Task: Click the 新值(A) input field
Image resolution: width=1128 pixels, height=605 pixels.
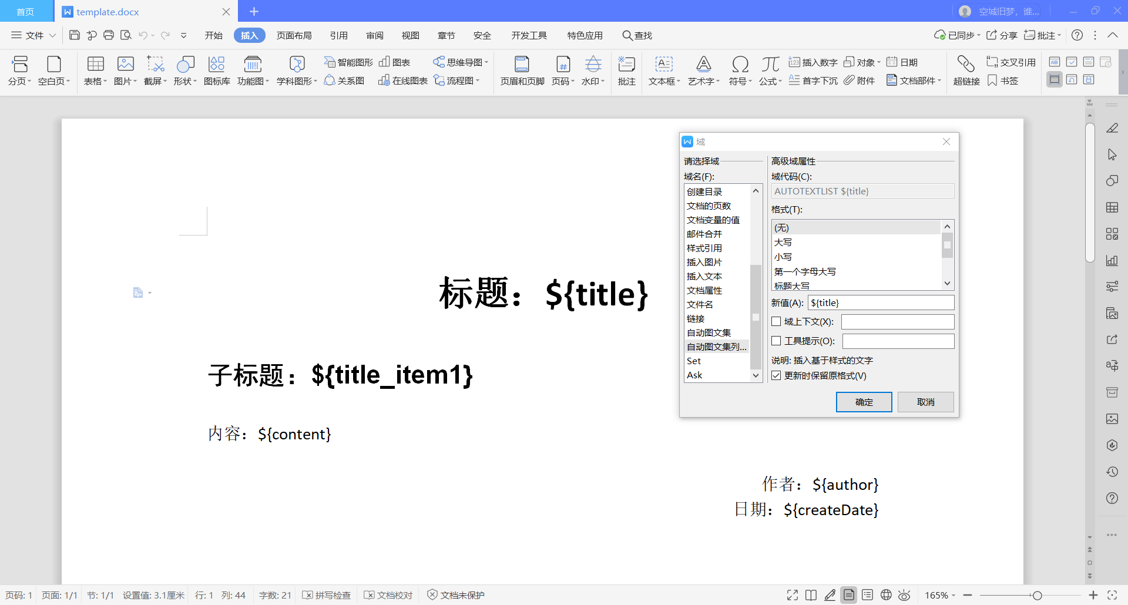Action: coord(881,302)
